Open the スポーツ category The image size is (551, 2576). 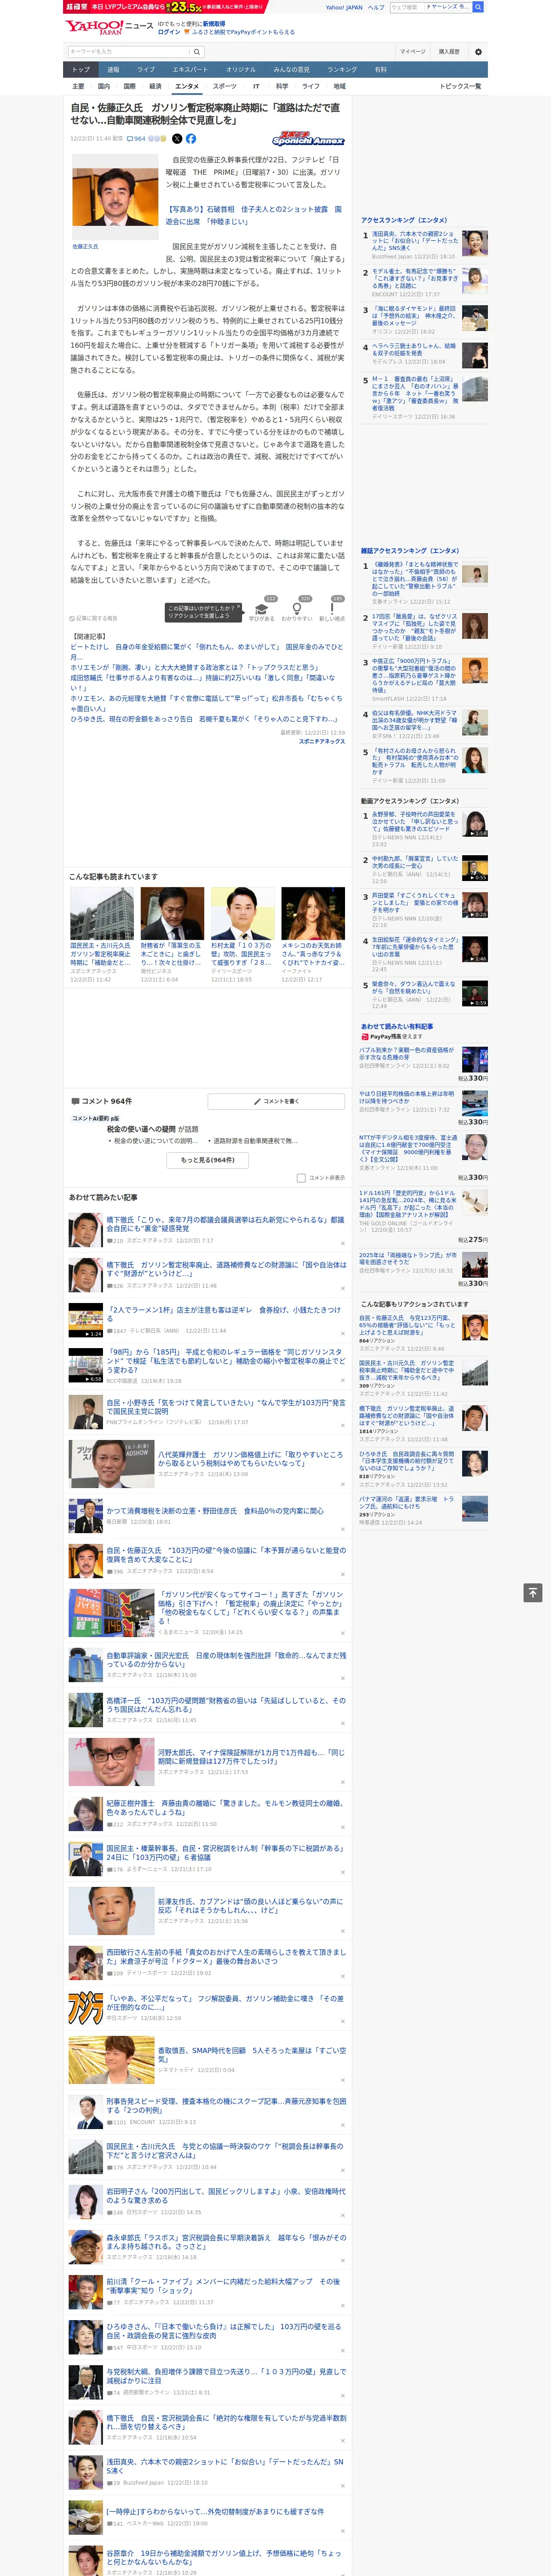[225, 86]
